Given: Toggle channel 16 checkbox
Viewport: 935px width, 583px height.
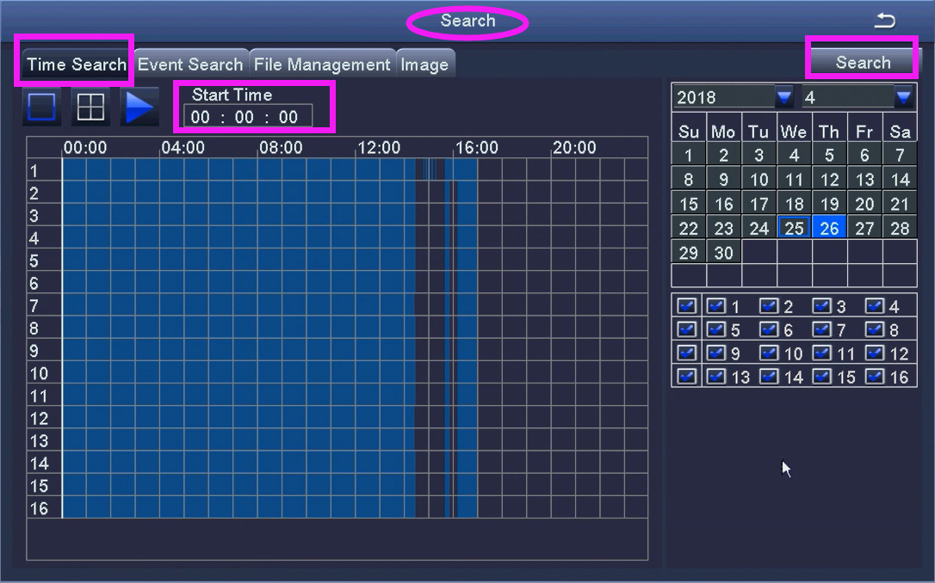Looking at the screenshot, I should [x=874, y=377].
